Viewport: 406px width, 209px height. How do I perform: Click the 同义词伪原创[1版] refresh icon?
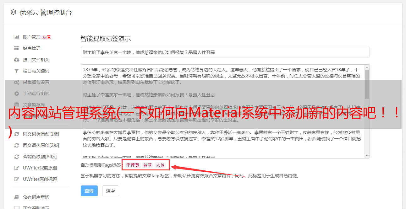tap(17, 134)
